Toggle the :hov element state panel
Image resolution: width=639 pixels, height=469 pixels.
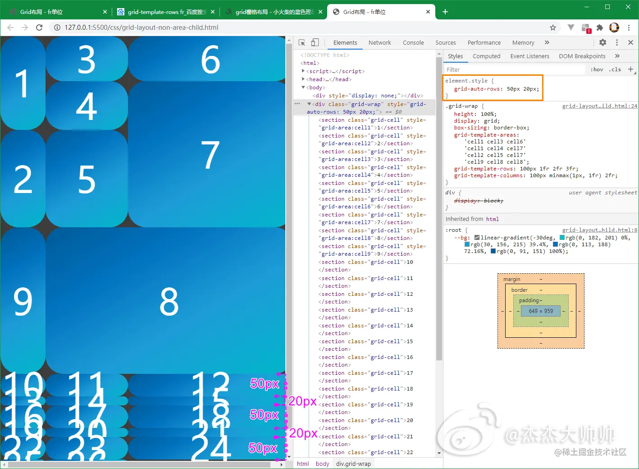click(597, 69)
